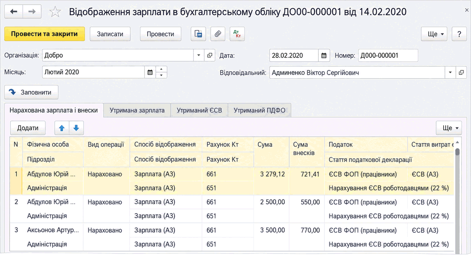This screenshot has width=471, height=256.
Task: Click the Записати button
Action: point(110,34)
